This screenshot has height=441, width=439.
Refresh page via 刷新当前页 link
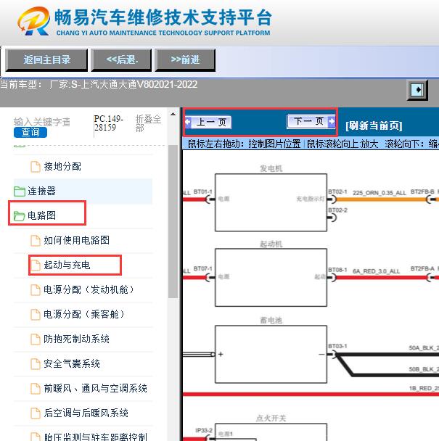(374, 125)
